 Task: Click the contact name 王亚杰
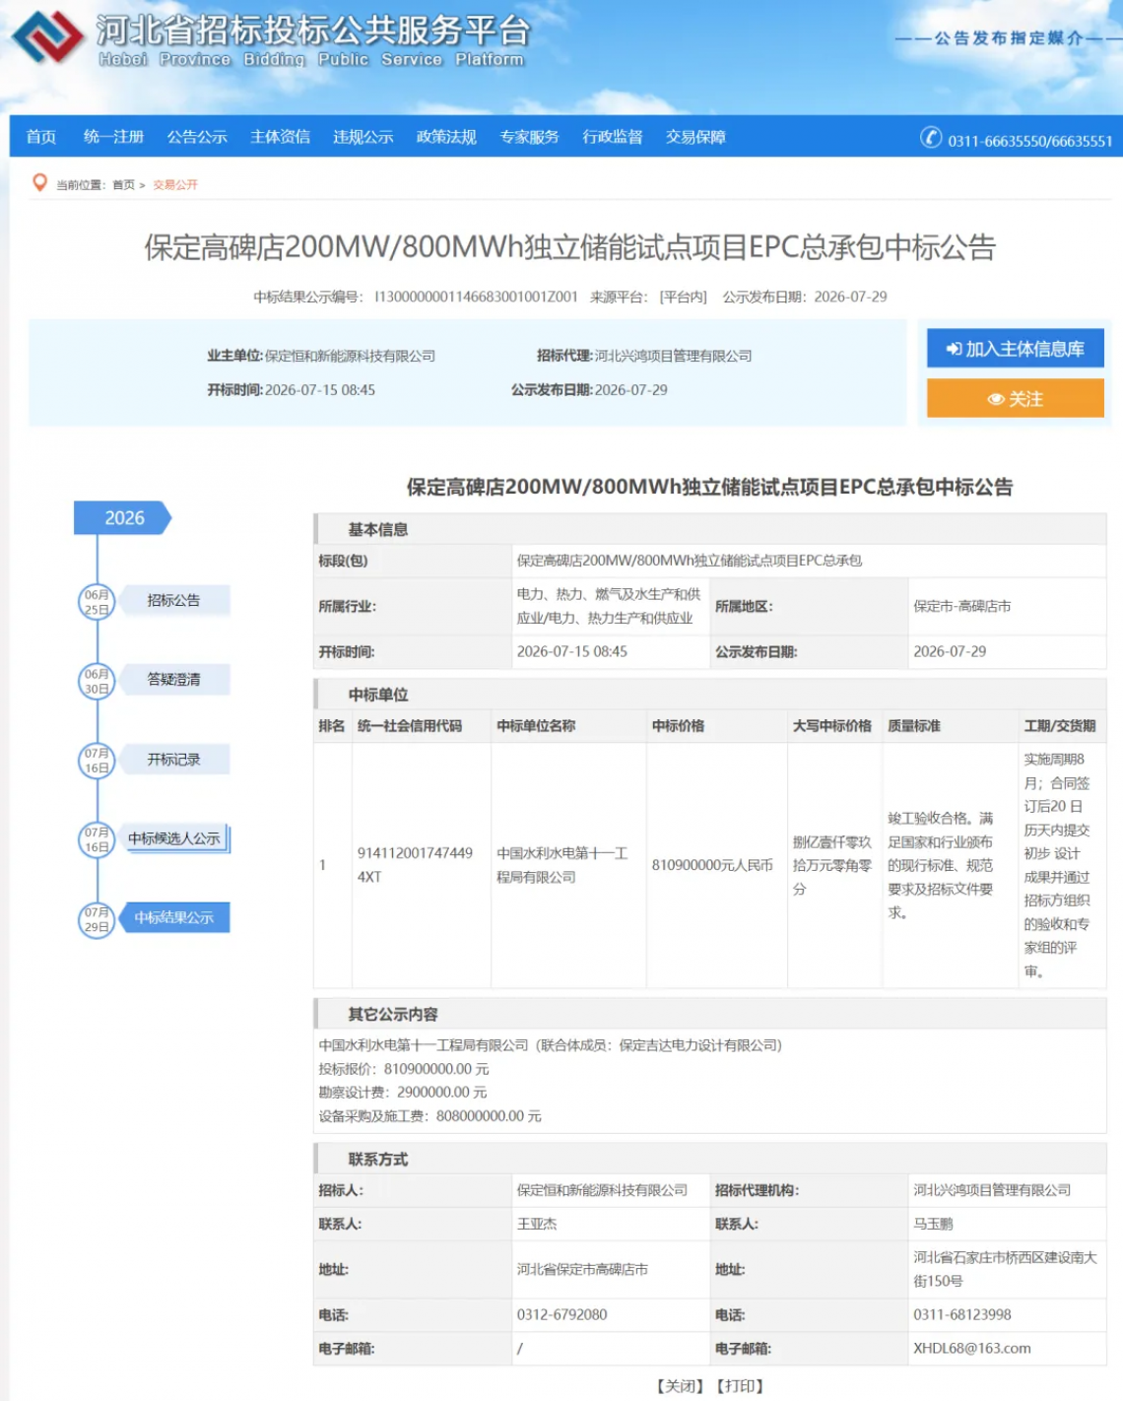[x=537, y=1224]
